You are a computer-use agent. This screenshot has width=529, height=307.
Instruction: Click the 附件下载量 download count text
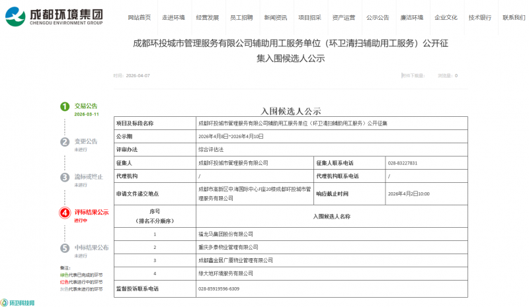pyautogui.click(x=413, y=76)
